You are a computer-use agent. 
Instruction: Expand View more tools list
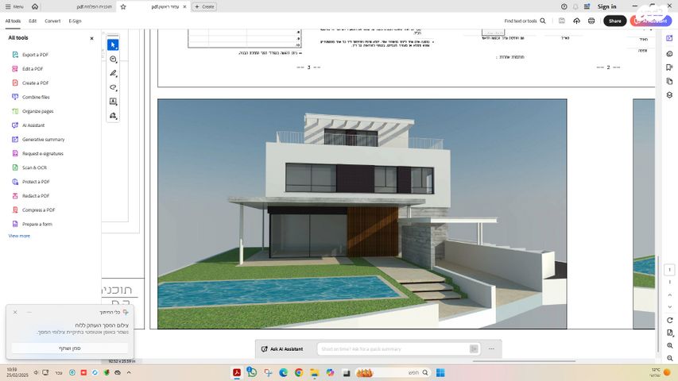coord(19,236)
